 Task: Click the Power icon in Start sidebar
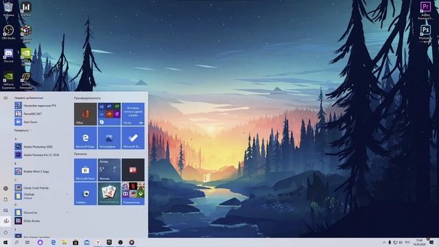pos(5,233)
